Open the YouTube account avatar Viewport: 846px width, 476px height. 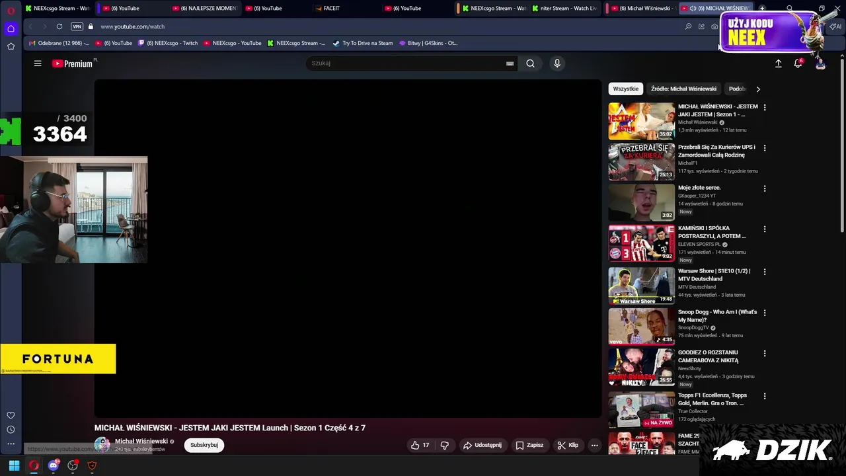click(820, 63)
